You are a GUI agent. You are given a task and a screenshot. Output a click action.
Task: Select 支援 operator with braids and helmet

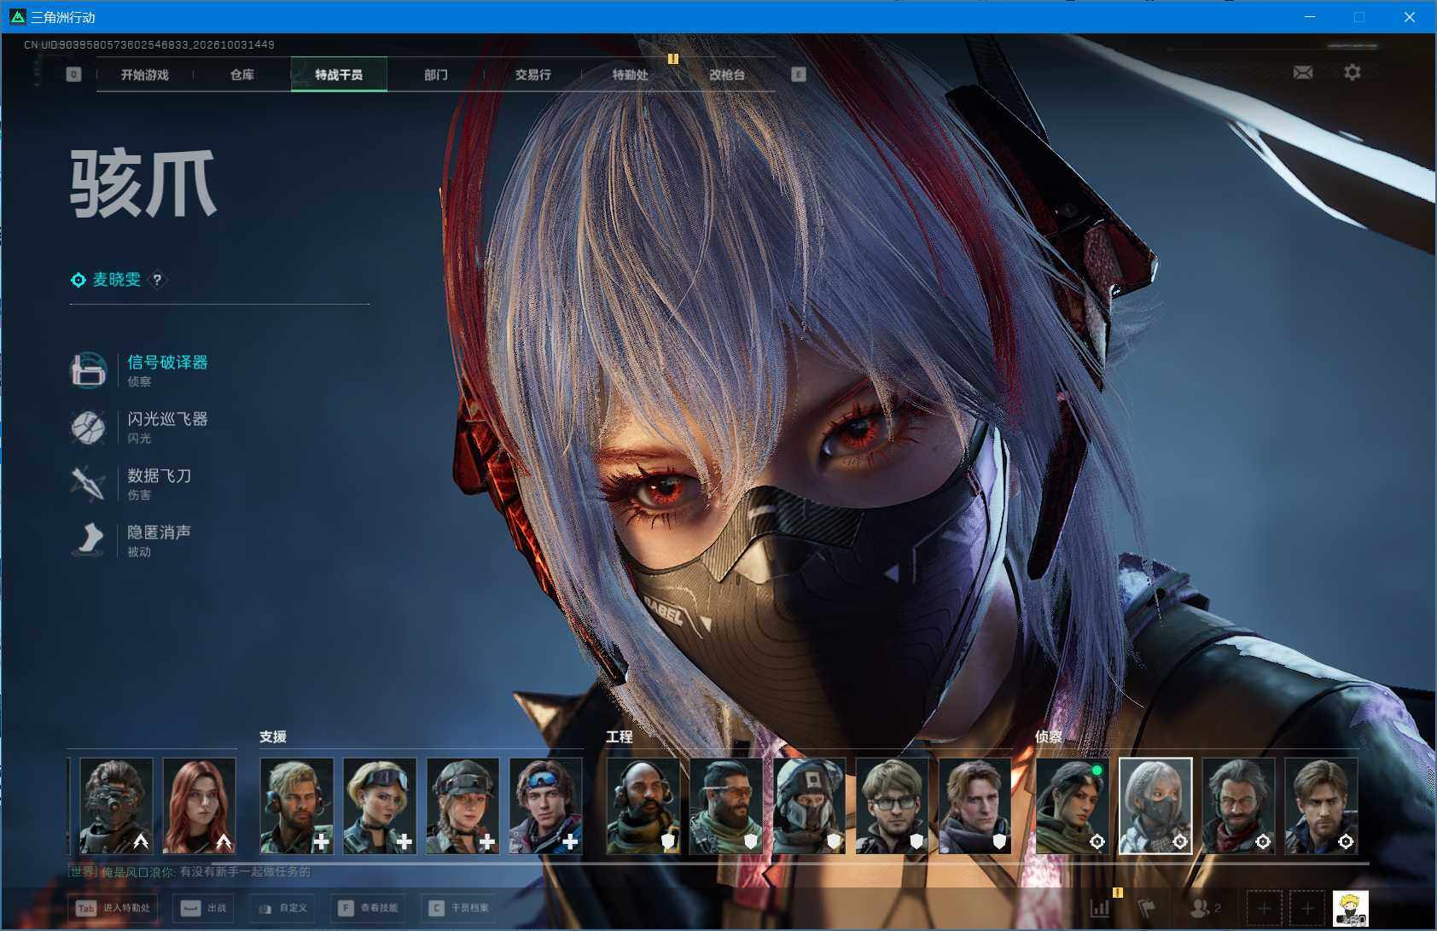tap(463, 806)
